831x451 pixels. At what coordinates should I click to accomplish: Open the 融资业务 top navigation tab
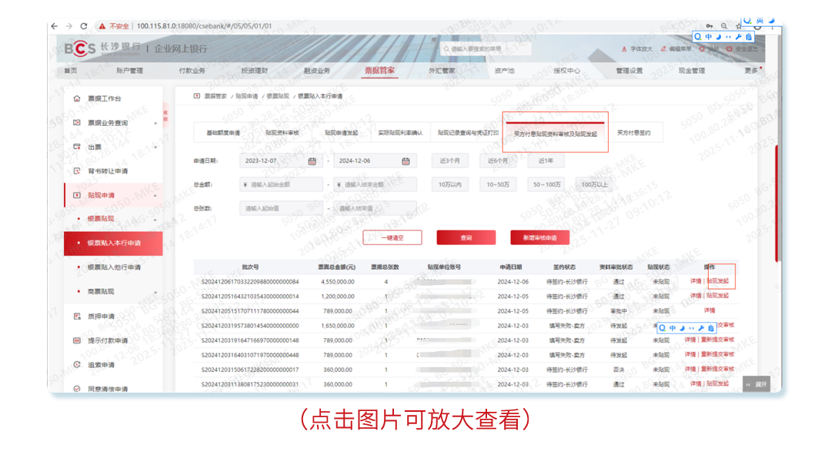click(317, 71)
